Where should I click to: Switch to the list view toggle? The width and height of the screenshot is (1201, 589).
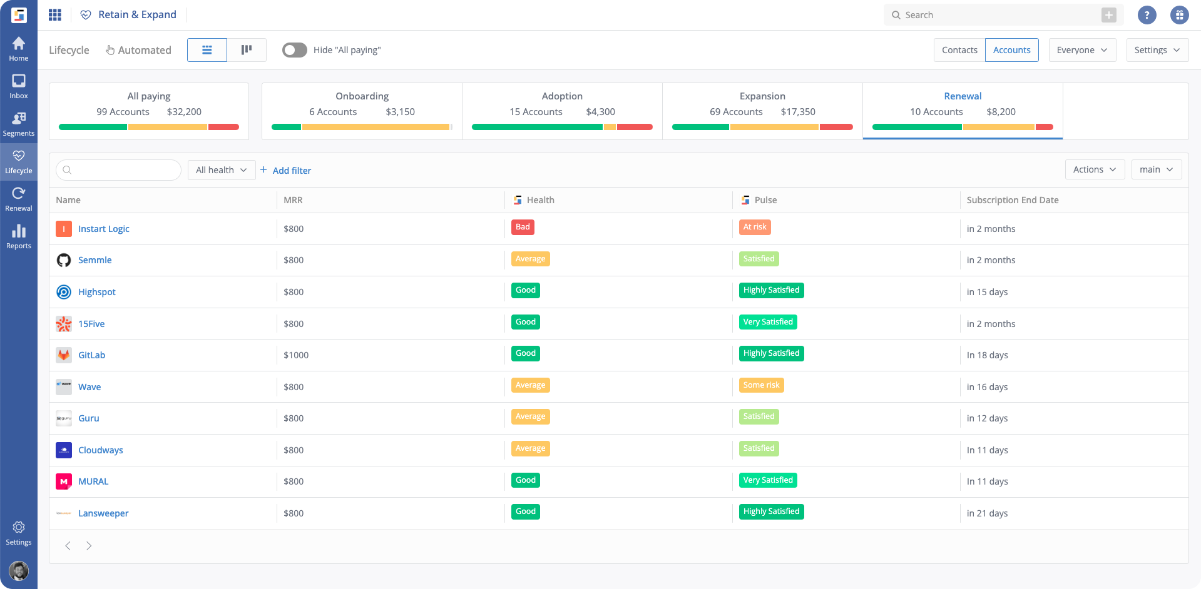click(207, 50)
